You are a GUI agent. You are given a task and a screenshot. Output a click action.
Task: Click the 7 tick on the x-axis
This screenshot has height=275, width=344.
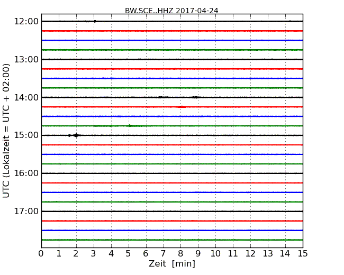click(x=163, y=253)
